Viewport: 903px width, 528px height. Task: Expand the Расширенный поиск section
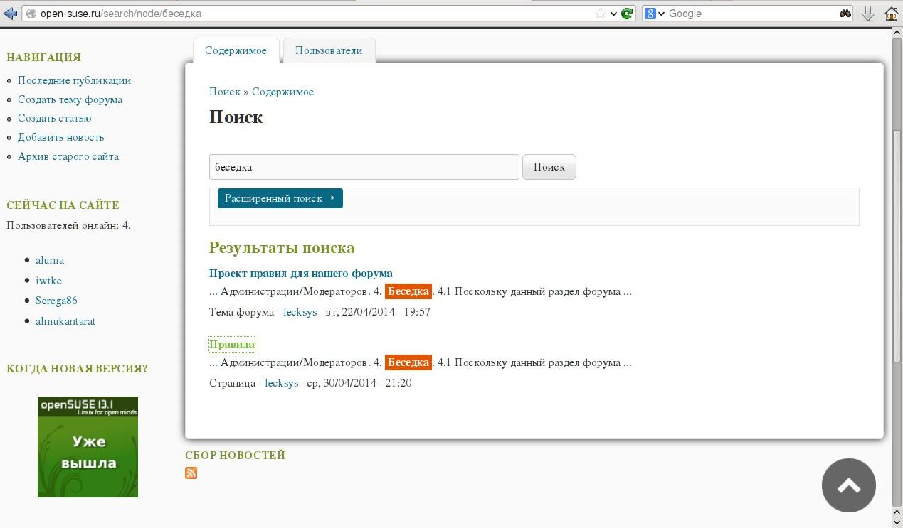pyautogui.click(x=280, y=198)
